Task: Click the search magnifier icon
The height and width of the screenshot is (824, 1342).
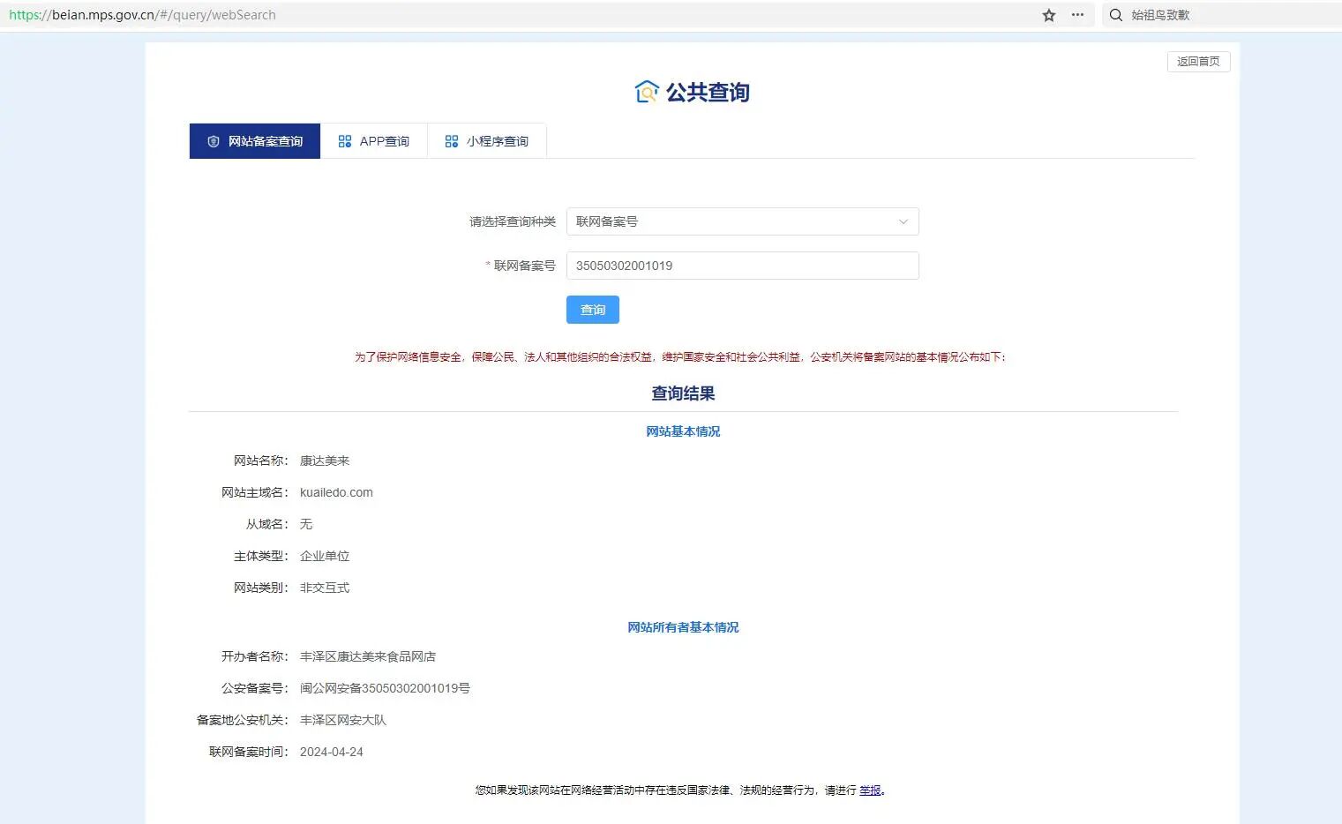Action: coord(1116,15)
